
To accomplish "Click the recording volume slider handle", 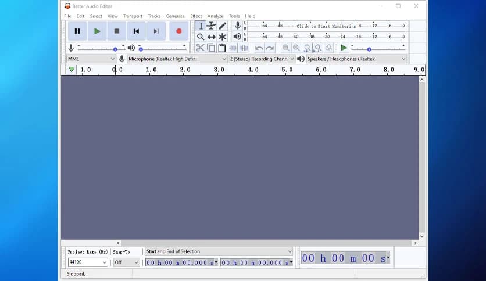I will 115,49.
